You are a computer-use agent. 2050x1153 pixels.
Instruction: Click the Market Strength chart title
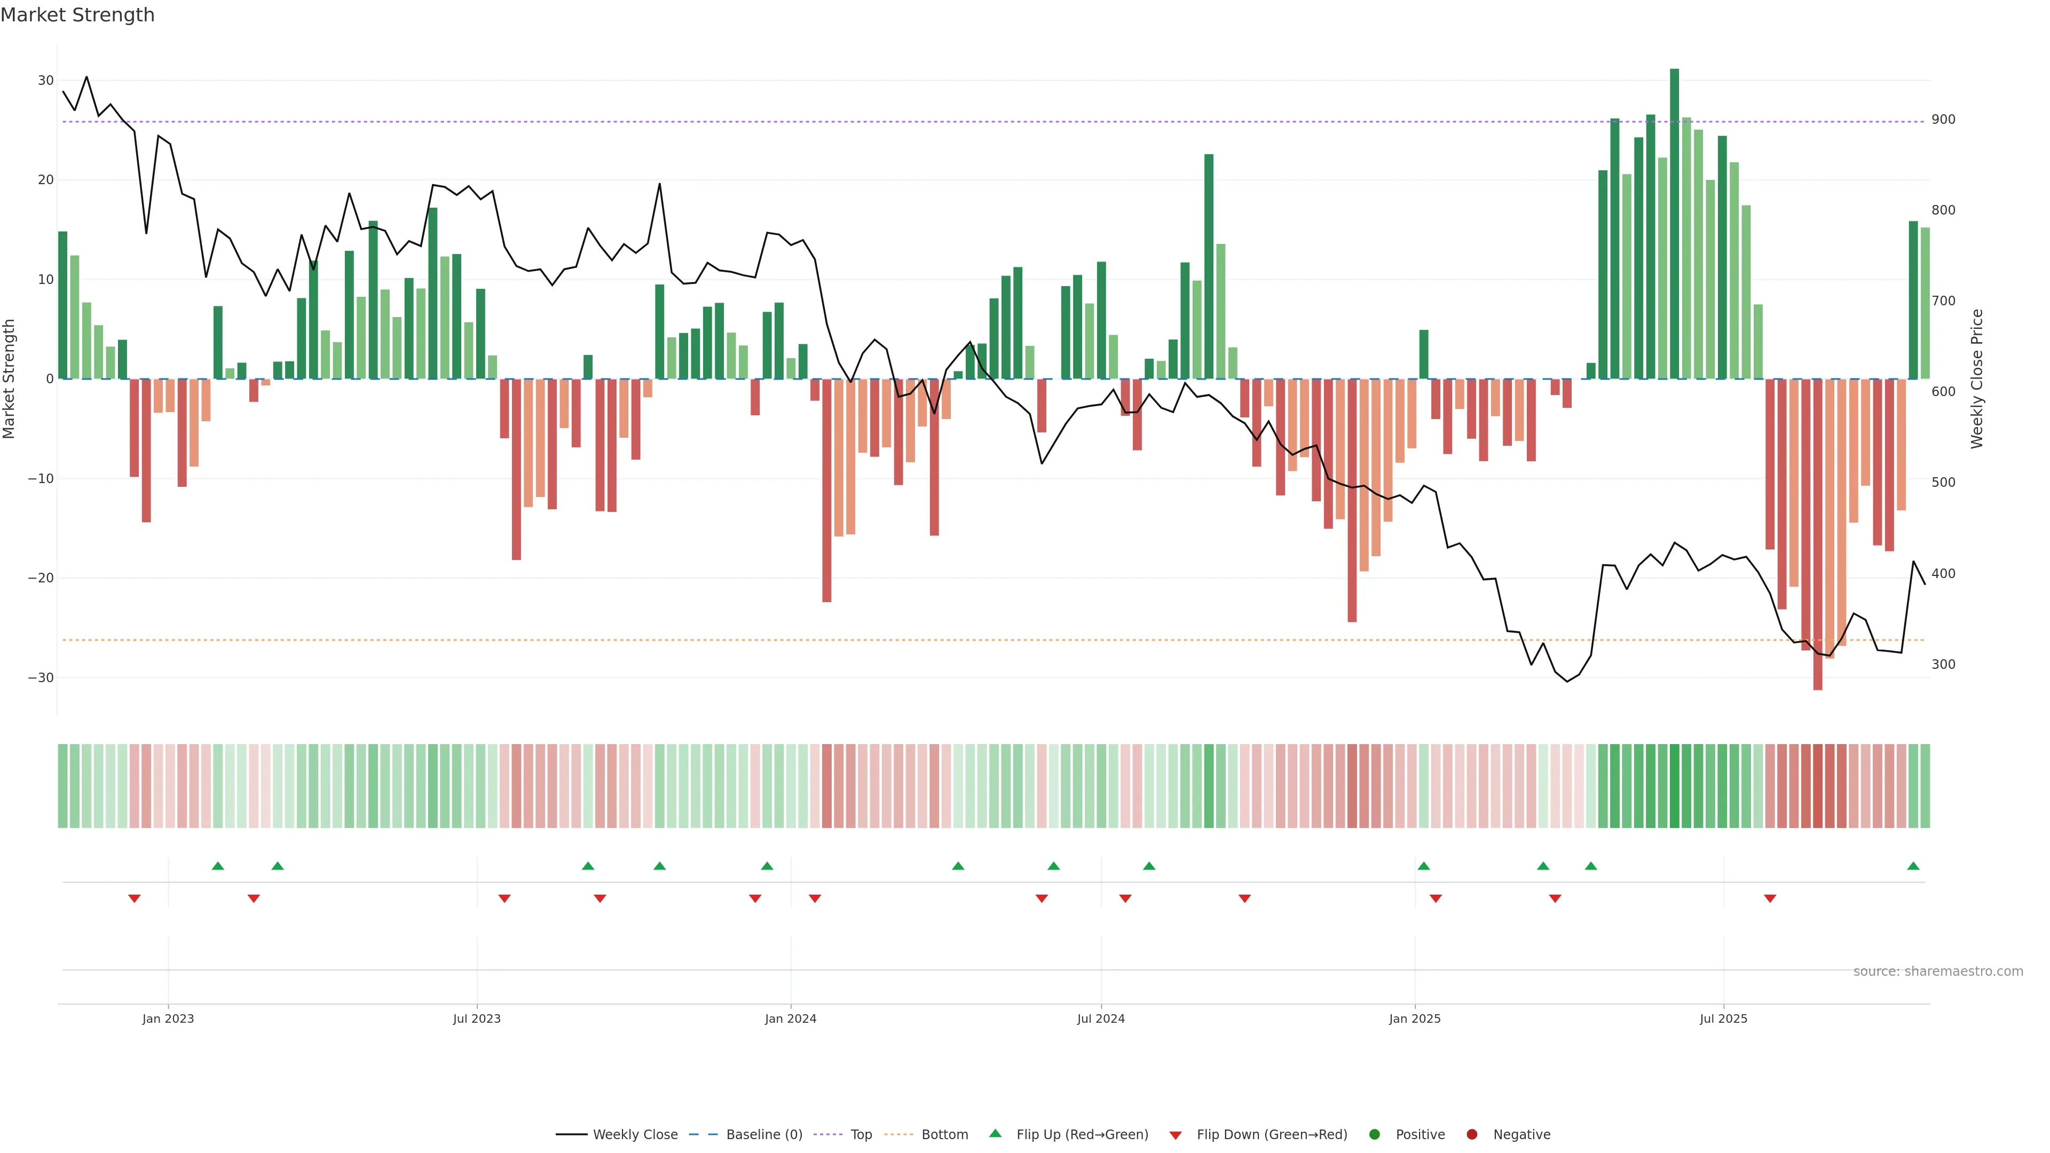click(77, 15)
